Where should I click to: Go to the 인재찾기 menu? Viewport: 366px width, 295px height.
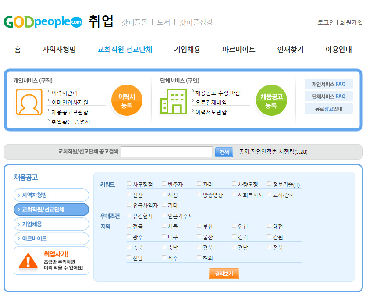[x=290, y=50]
